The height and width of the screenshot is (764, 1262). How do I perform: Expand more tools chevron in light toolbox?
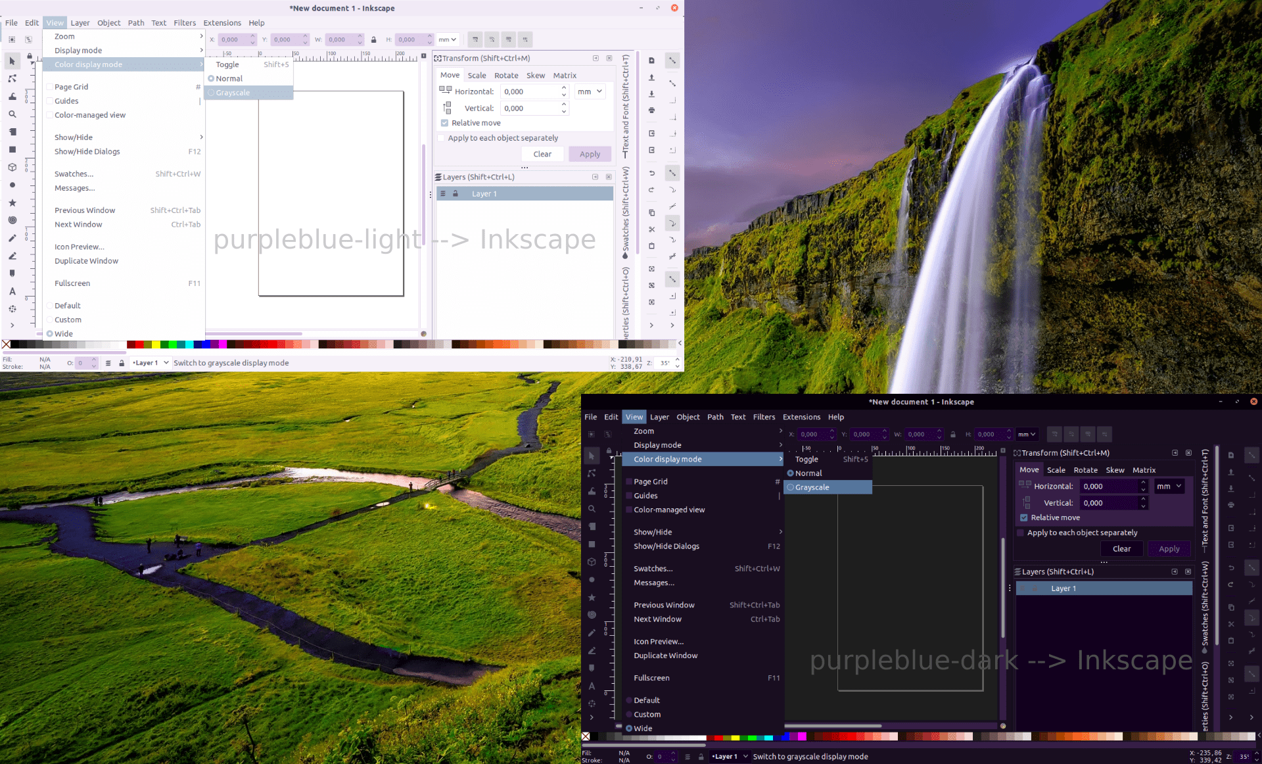[12, 325]
